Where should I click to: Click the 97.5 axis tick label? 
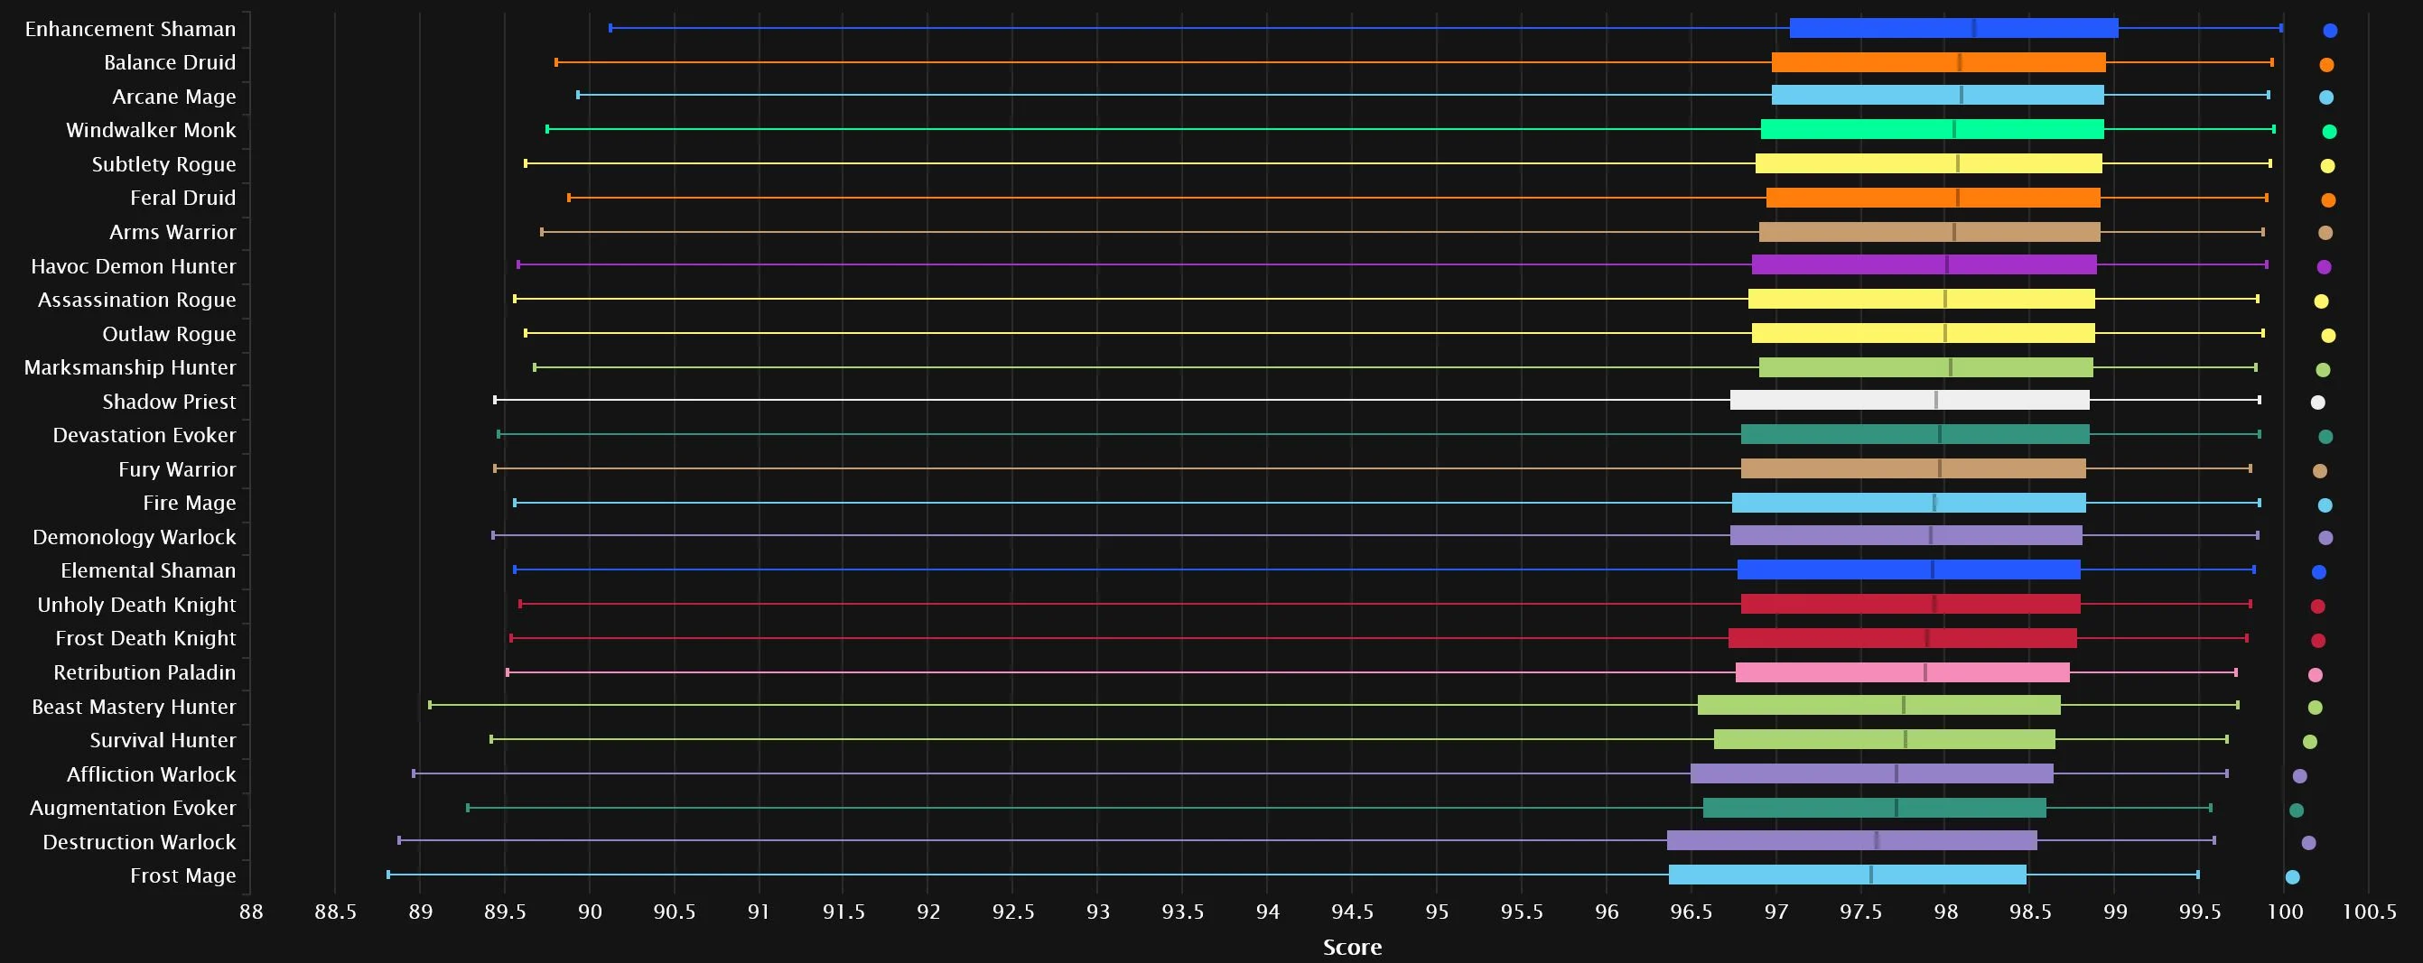pos(1860,912)
